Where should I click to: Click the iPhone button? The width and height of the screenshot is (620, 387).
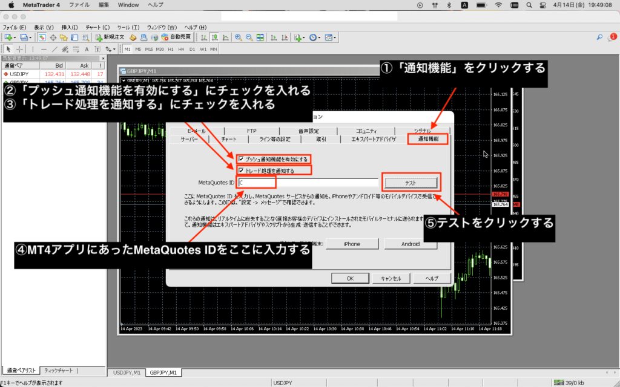[x=352, y=244]
